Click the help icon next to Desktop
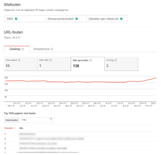Image resolution: width=161 pixels, height=155 pixels. [23, 49]
